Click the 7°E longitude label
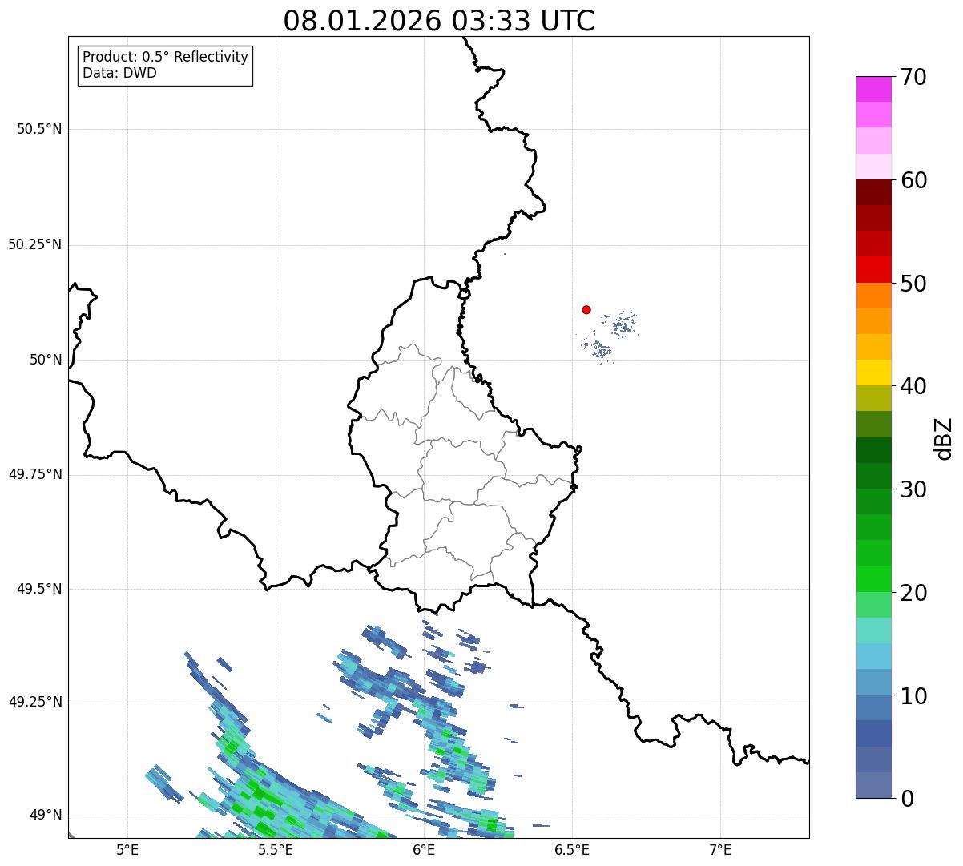963x866 pixels. (x=721, y=849)
